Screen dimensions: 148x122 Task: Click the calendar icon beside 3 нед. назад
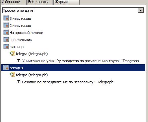pyautogui.click(x=6, y=18)
